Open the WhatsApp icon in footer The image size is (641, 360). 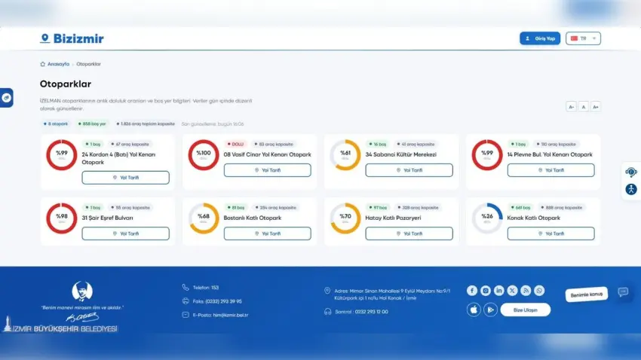pyautogui.click(x=539, y=291)
